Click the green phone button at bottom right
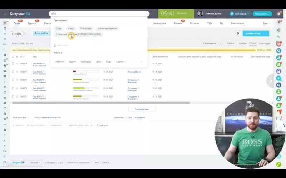This screenshot has height=178, width=286. pyautogui.click(x=278, y=164)
